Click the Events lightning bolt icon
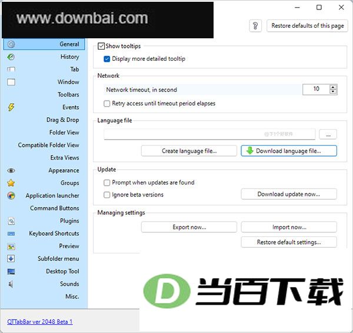This screenshot has height=333, width=353. (11, 107)
